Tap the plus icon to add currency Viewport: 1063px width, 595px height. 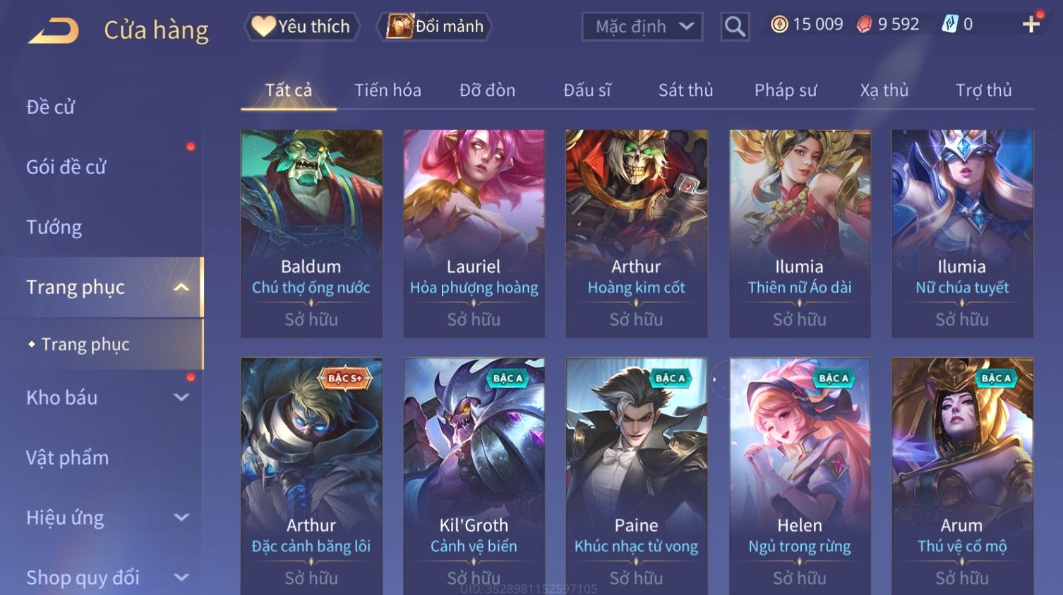click(1031, 24)
